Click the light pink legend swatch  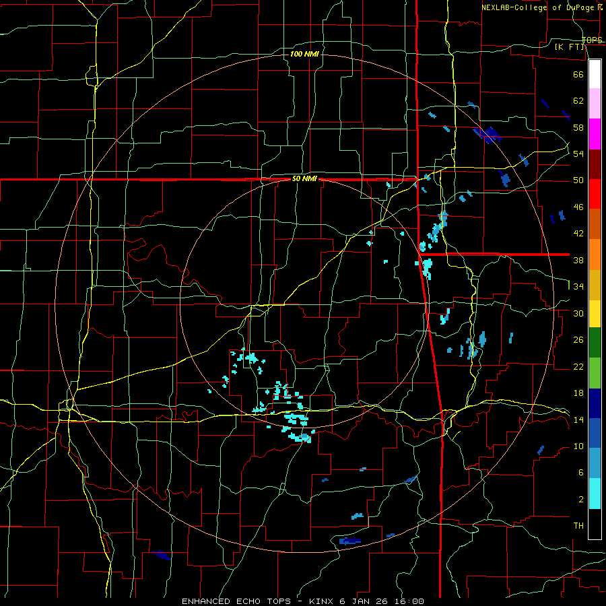[x=595, y=103]
